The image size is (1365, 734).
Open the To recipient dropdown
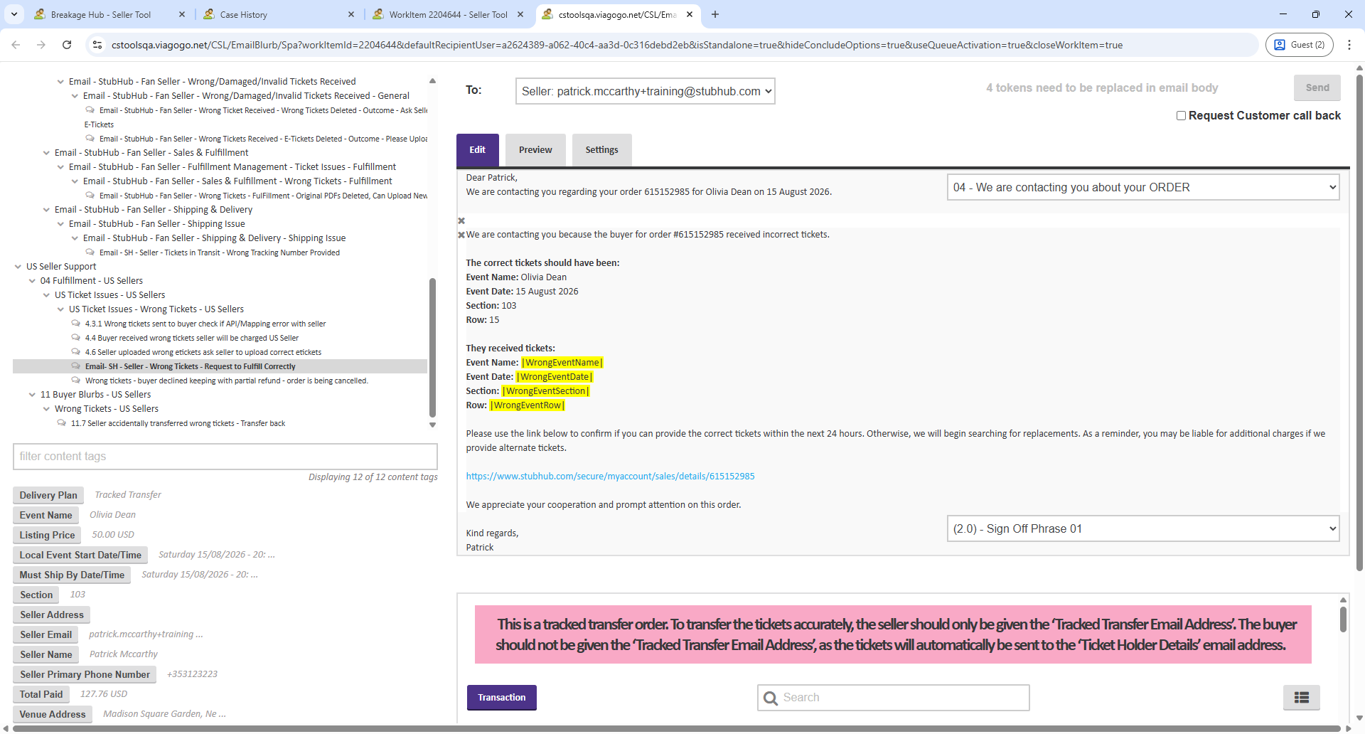(645, 91)
